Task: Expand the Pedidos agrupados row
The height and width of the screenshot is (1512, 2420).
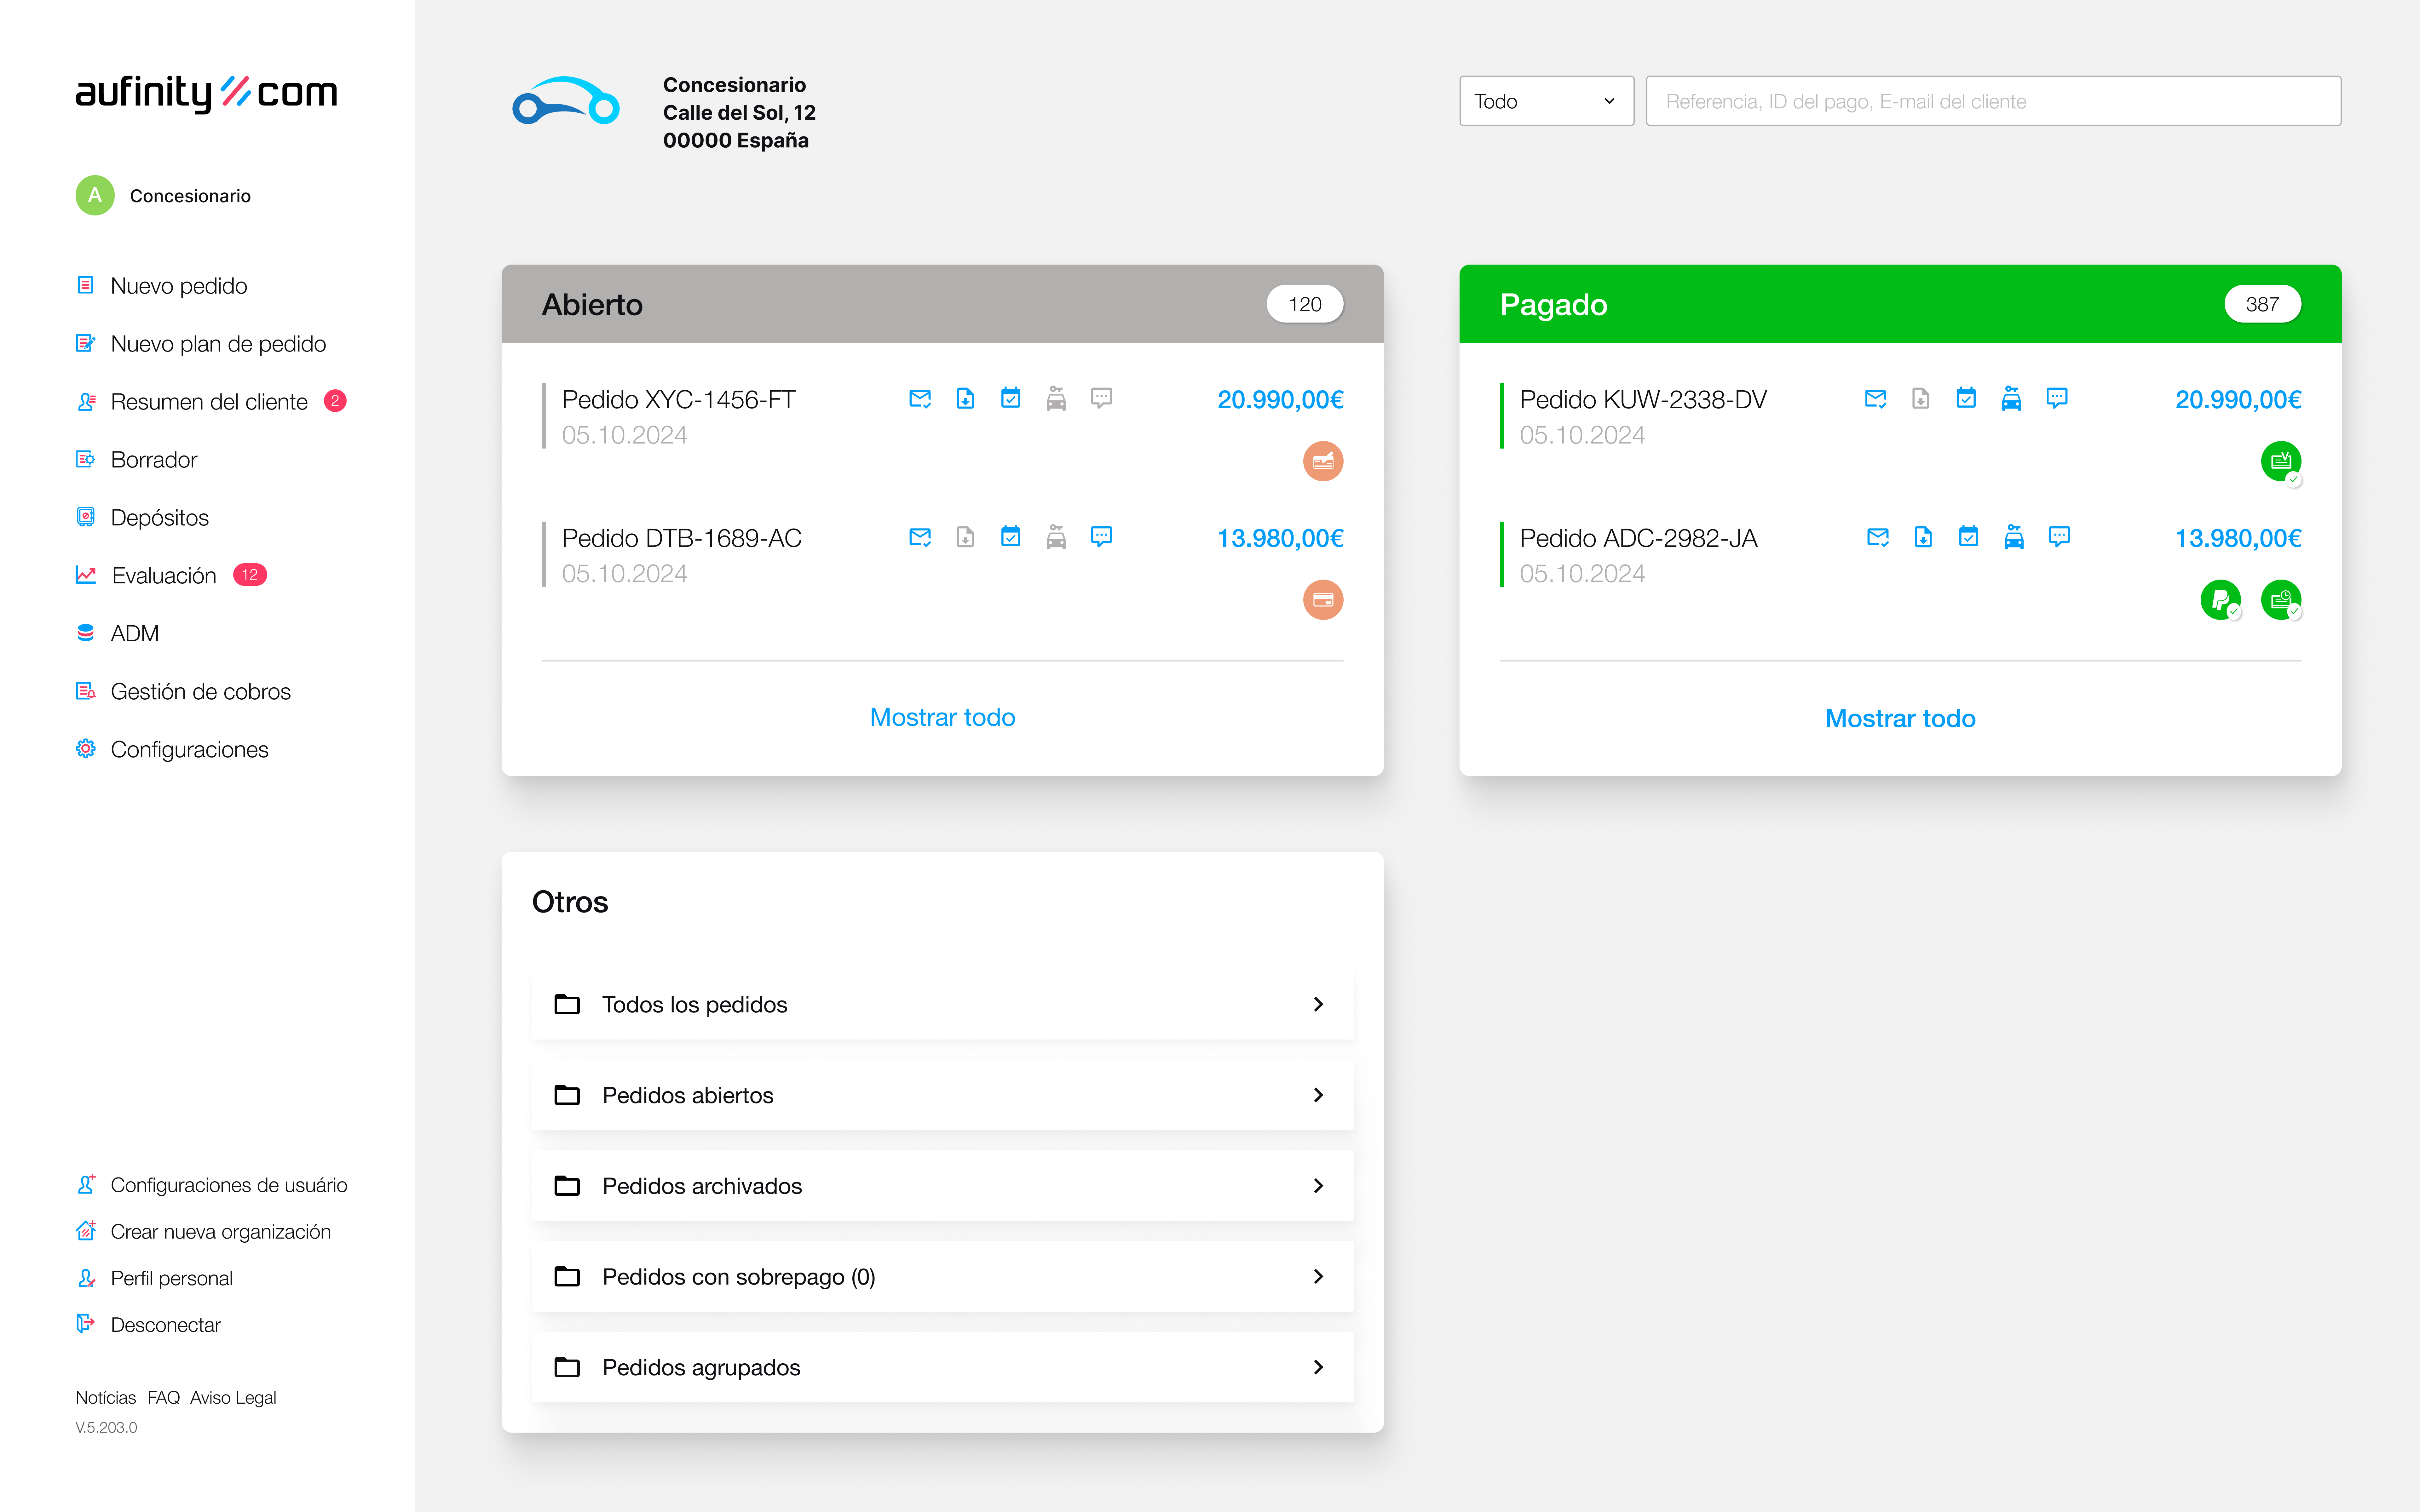Action: (942, 1367)
